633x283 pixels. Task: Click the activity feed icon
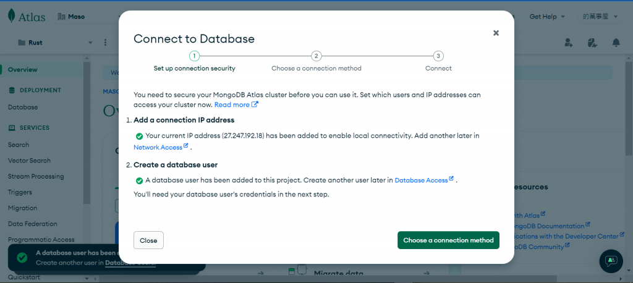pyautogui.click(x=592, y=43)
